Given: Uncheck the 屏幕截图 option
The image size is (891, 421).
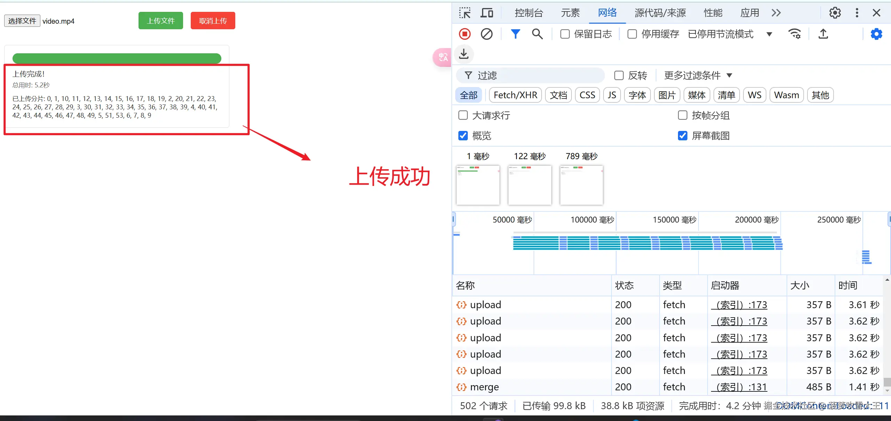Looking at the screenshot, I should [682, 136].
